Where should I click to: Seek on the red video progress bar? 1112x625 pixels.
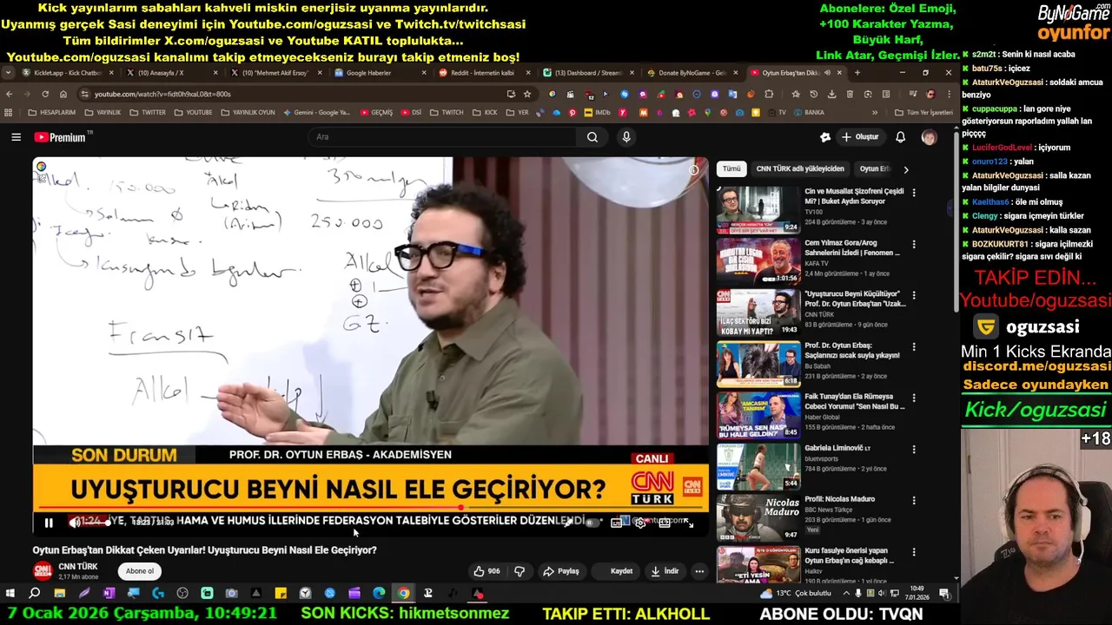pyautogui.click(x=371, y=509)
